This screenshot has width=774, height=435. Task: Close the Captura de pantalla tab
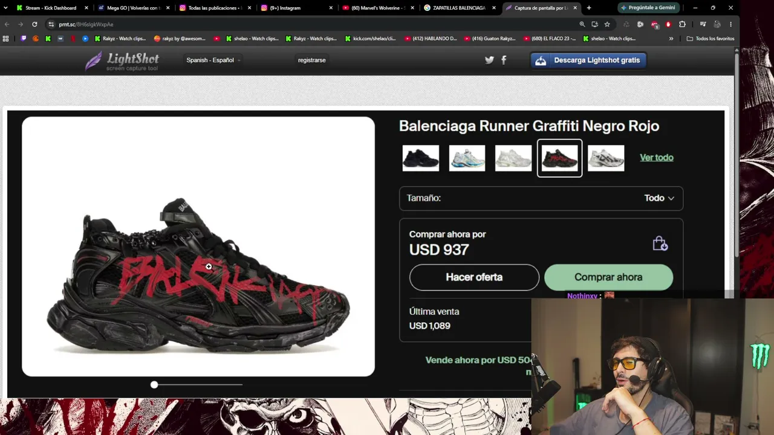tap(574, 8)
